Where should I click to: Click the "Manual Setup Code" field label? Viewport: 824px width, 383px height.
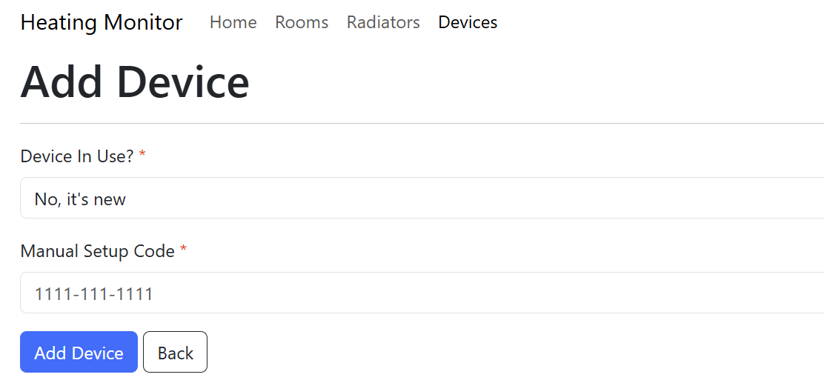point(97,251)
